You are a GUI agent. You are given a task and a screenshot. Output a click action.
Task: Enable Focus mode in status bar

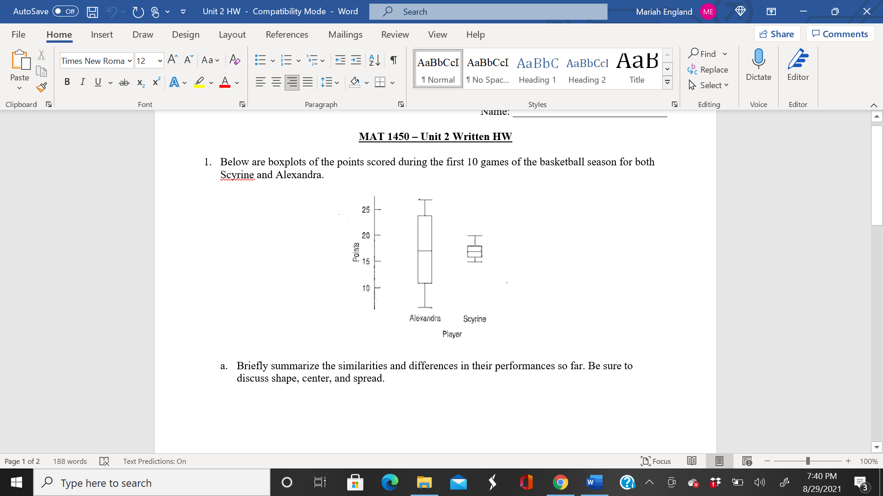tap(656, 461)
